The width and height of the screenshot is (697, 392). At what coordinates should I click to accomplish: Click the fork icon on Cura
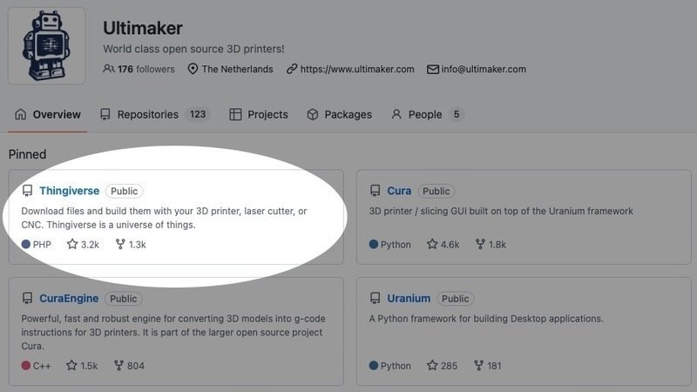479,245
